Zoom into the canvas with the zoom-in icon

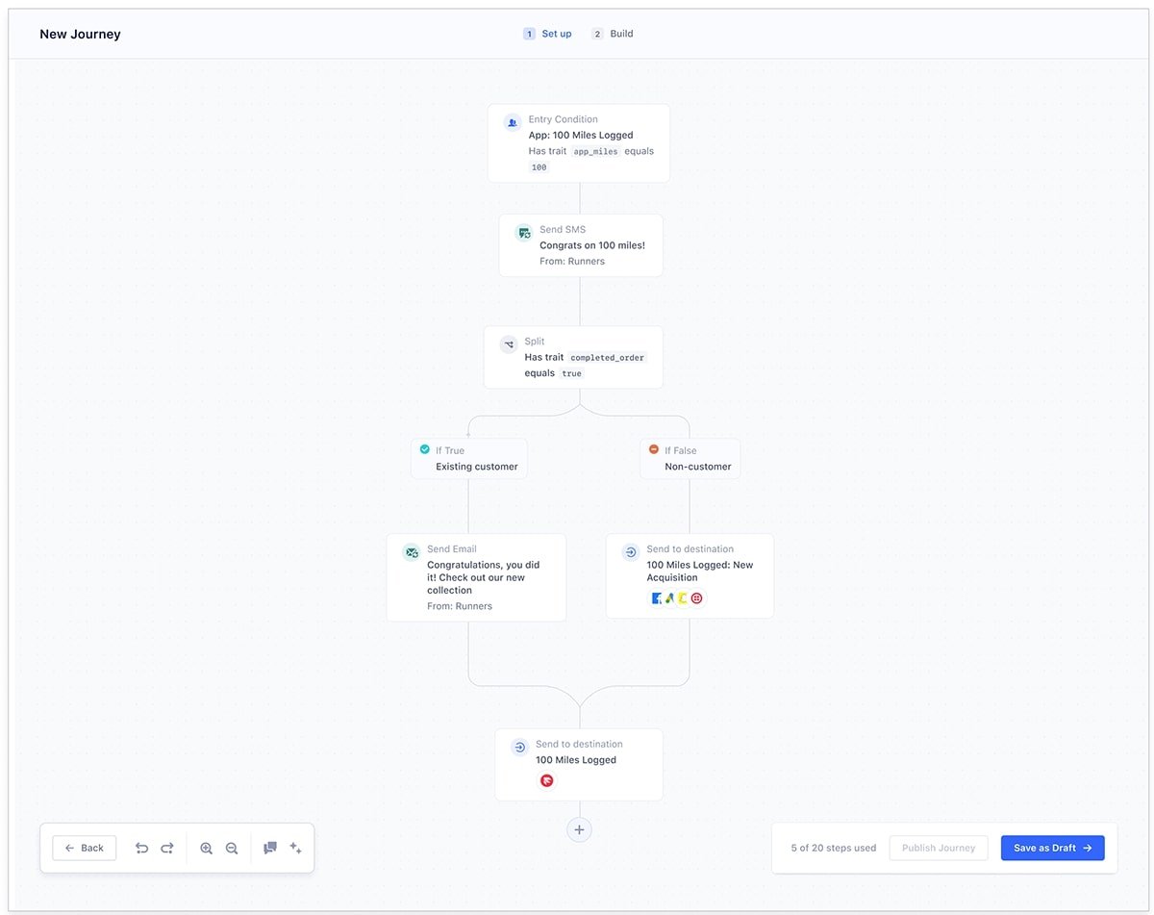[x=206, y=848]
